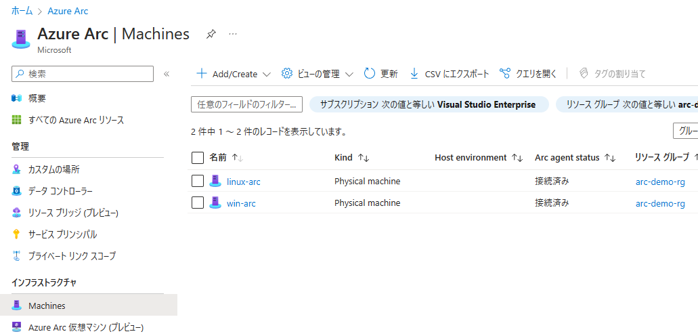Screen dimensions: 698x336
Task: Click クエリを開く button label
Action: pyautogui.click(x=536, y=74)
